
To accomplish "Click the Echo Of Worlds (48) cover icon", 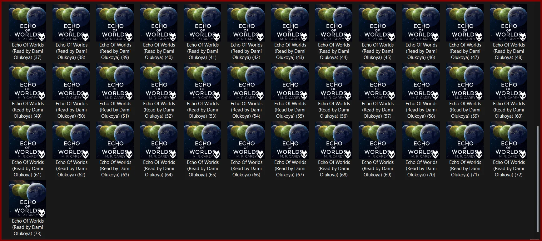I will click(x=509, y=23).
